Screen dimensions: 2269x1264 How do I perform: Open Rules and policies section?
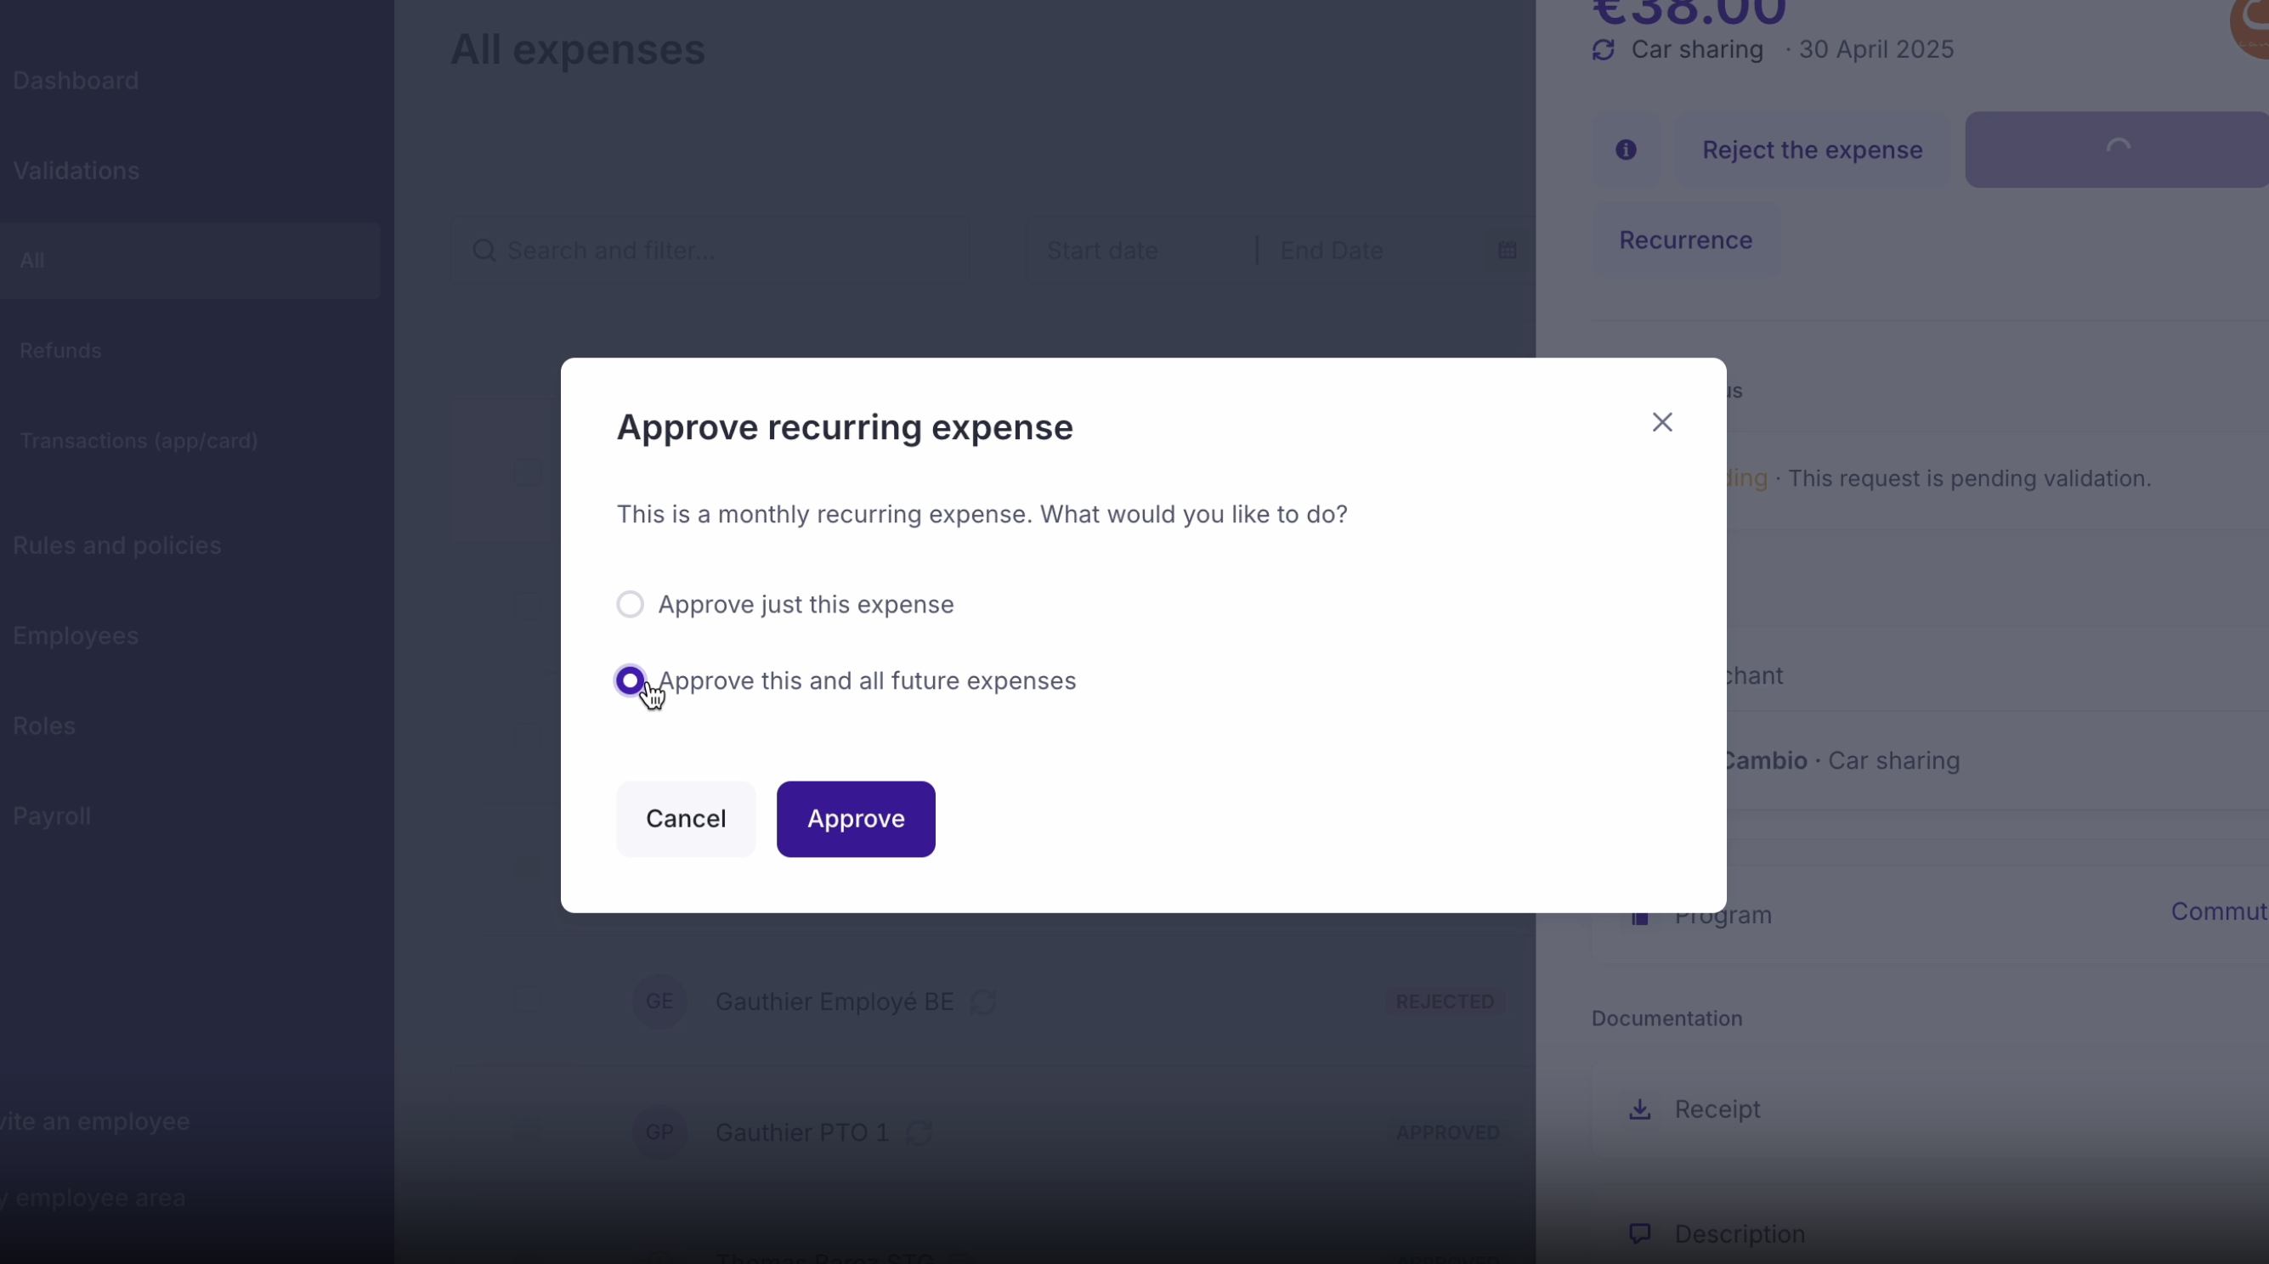pyautogui.click(x=116, y=545)
